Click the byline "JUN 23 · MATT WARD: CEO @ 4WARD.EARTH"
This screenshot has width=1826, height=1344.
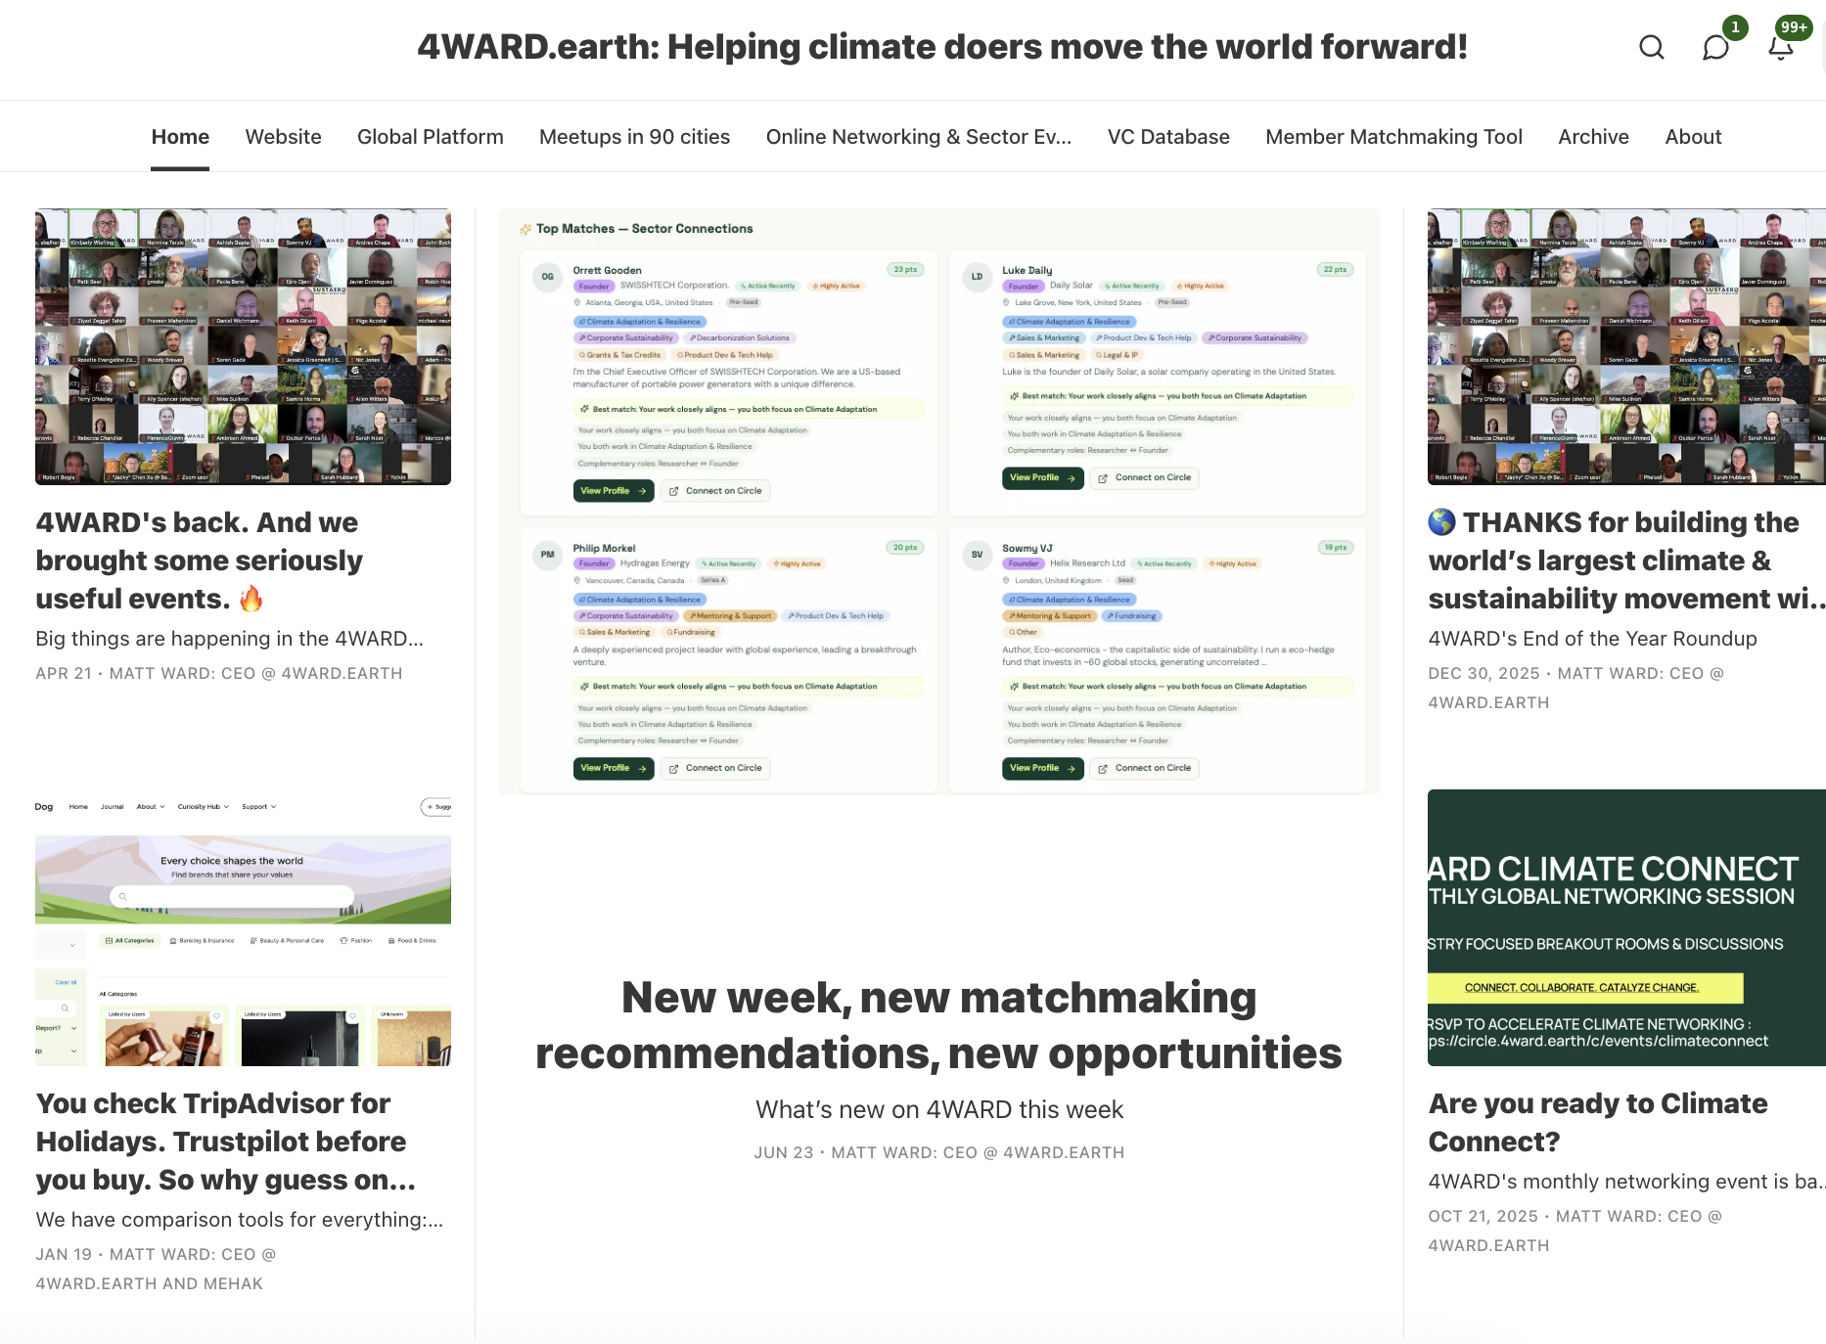(x=939, y=1152)
